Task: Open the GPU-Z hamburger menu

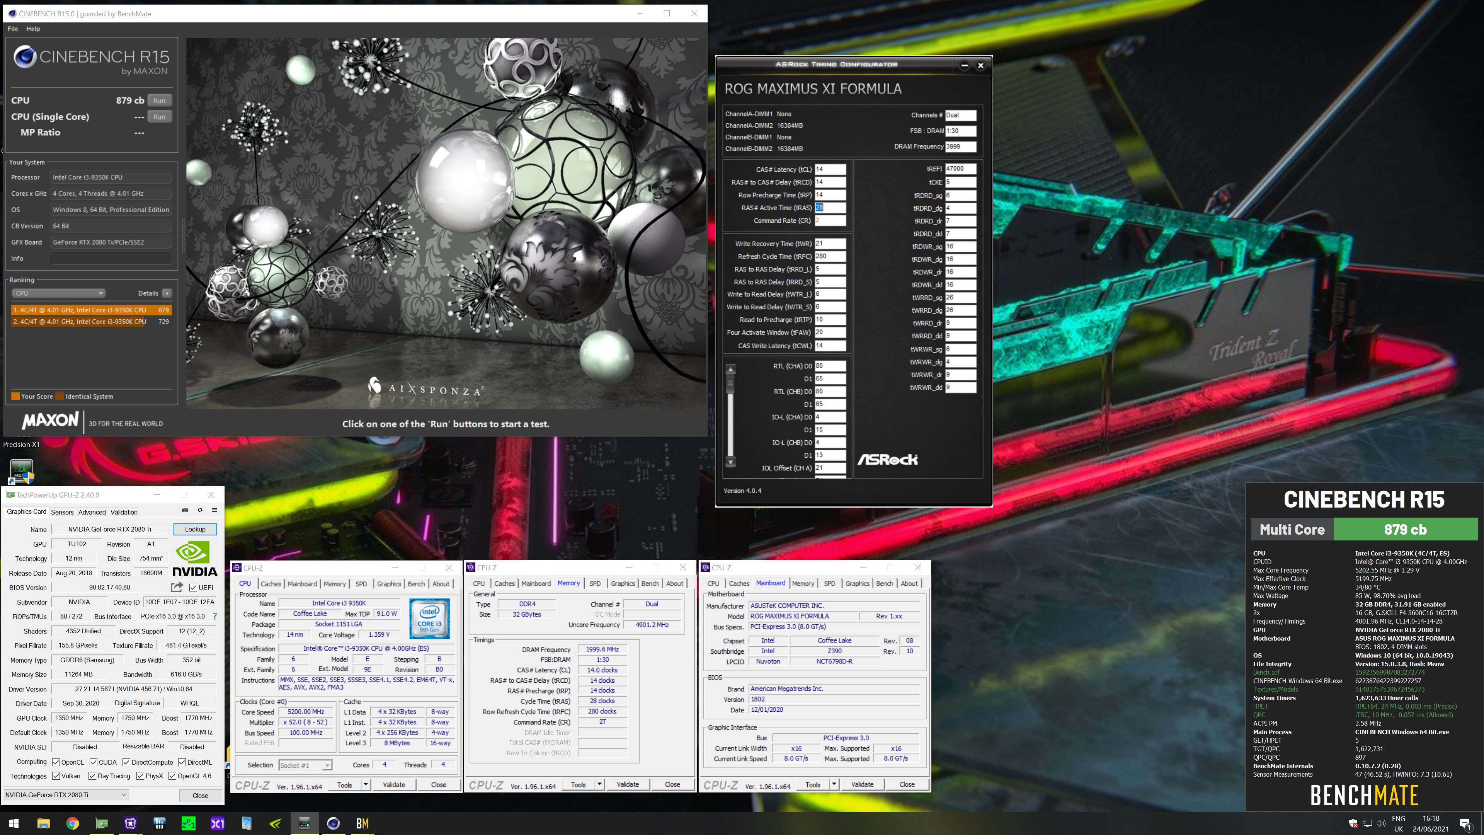Action: coord(214,510)
